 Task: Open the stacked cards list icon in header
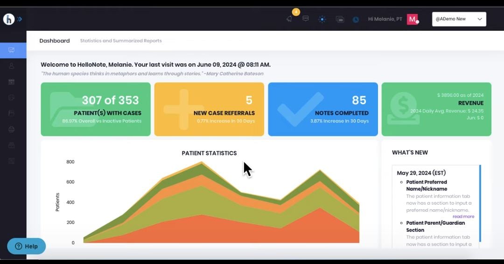(340, 19)
